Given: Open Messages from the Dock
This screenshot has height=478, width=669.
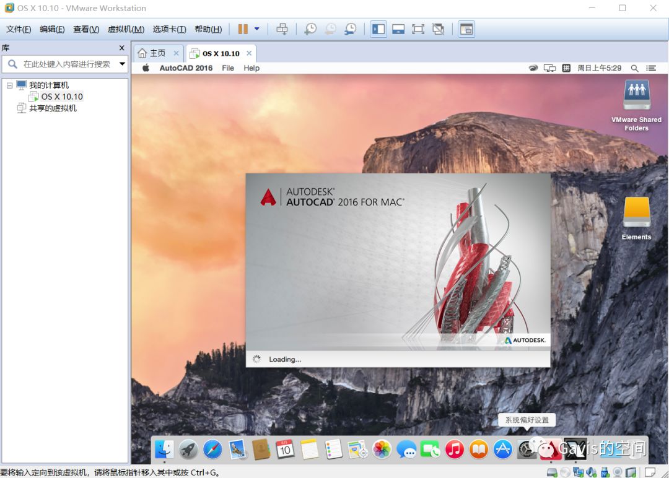Looking at the screenshot, I should click(x=406, y=450).
